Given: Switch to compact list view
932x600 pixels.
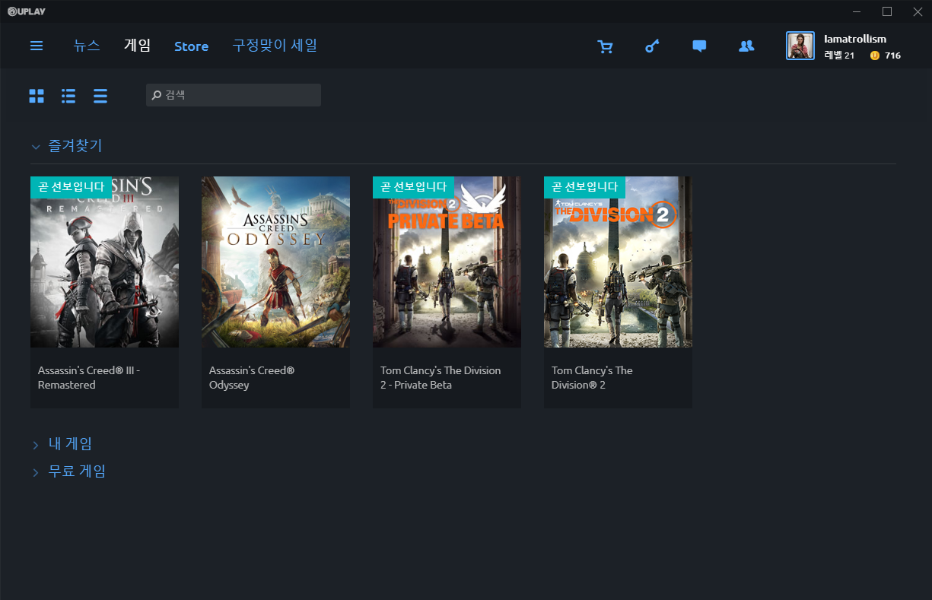Looking at the screenshot, I should click(x=100, y=96).
